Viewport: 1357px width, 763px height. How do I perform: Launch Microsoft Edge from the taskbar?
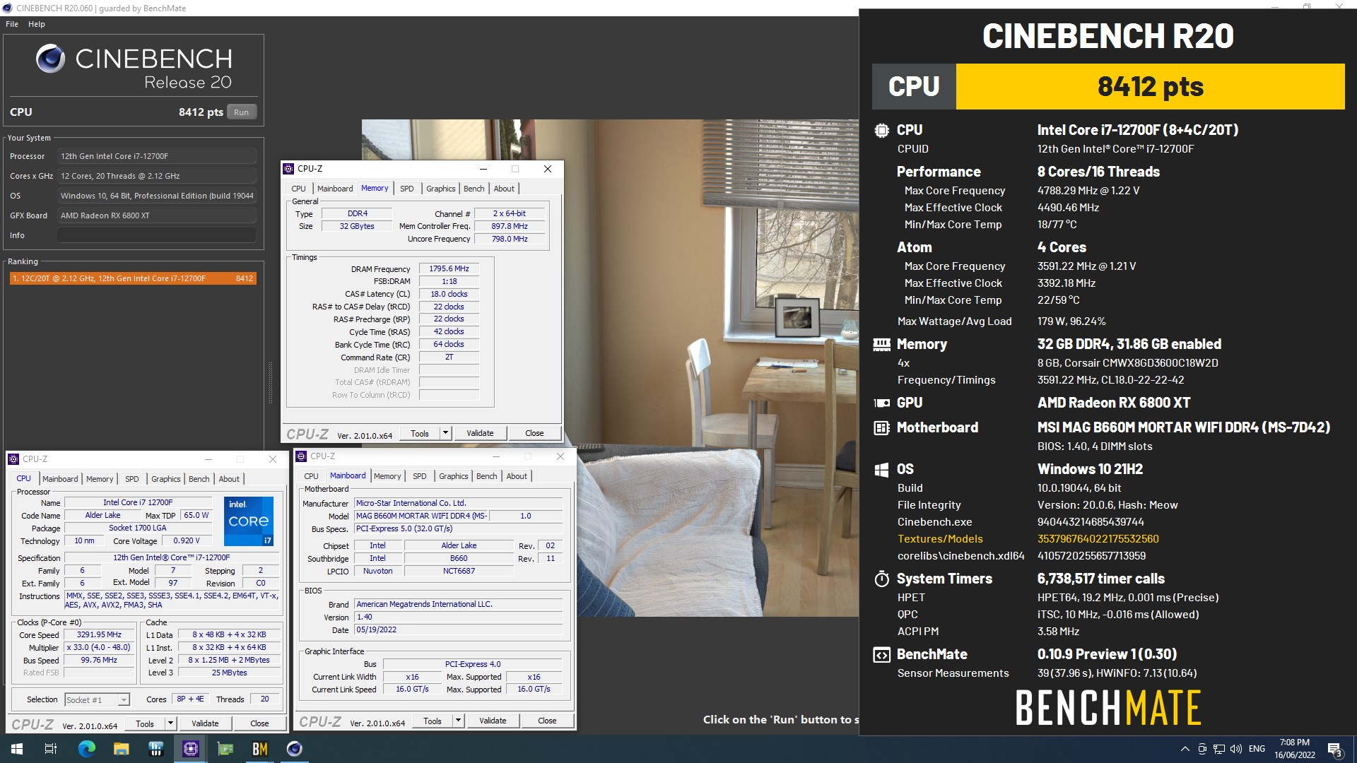pos(86,749)
